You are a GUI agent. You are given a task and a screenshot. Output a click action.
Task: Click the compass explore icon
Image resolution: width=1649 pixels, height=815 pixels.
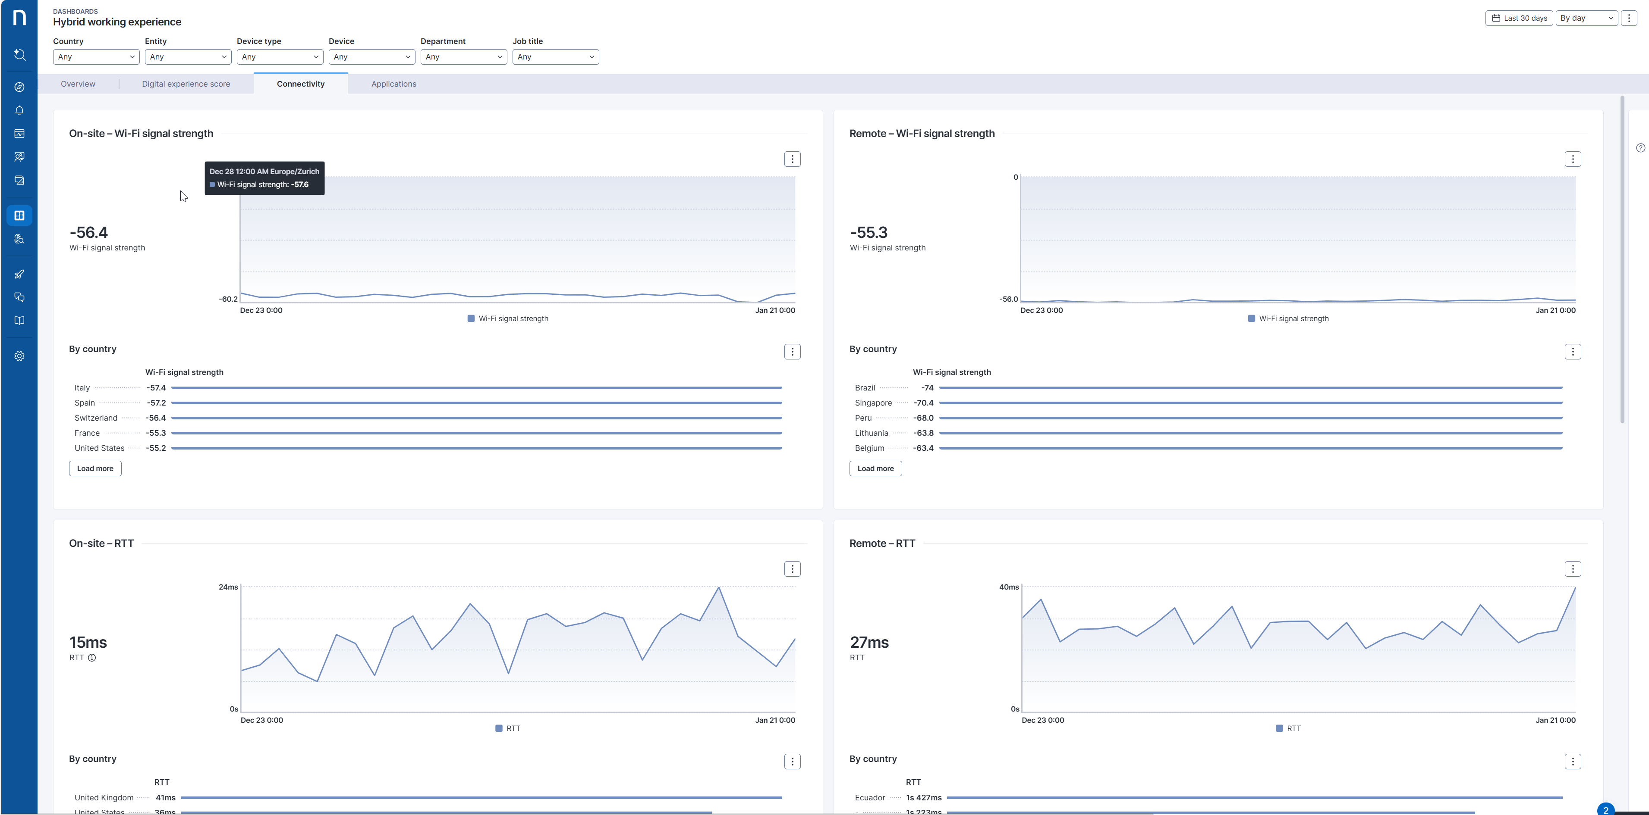click(x=19, y=87)
